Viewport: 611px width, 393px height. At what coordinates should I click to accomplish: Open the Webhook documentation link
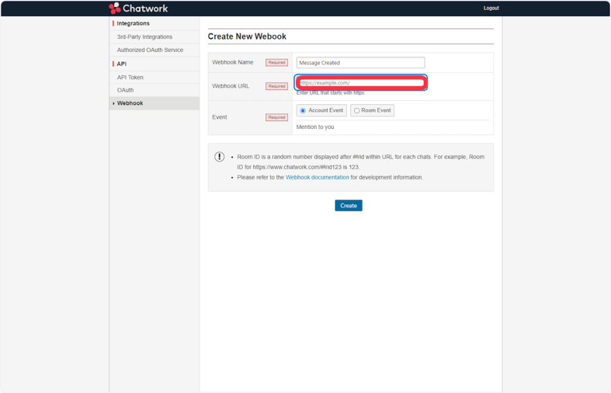coord(317,177)
